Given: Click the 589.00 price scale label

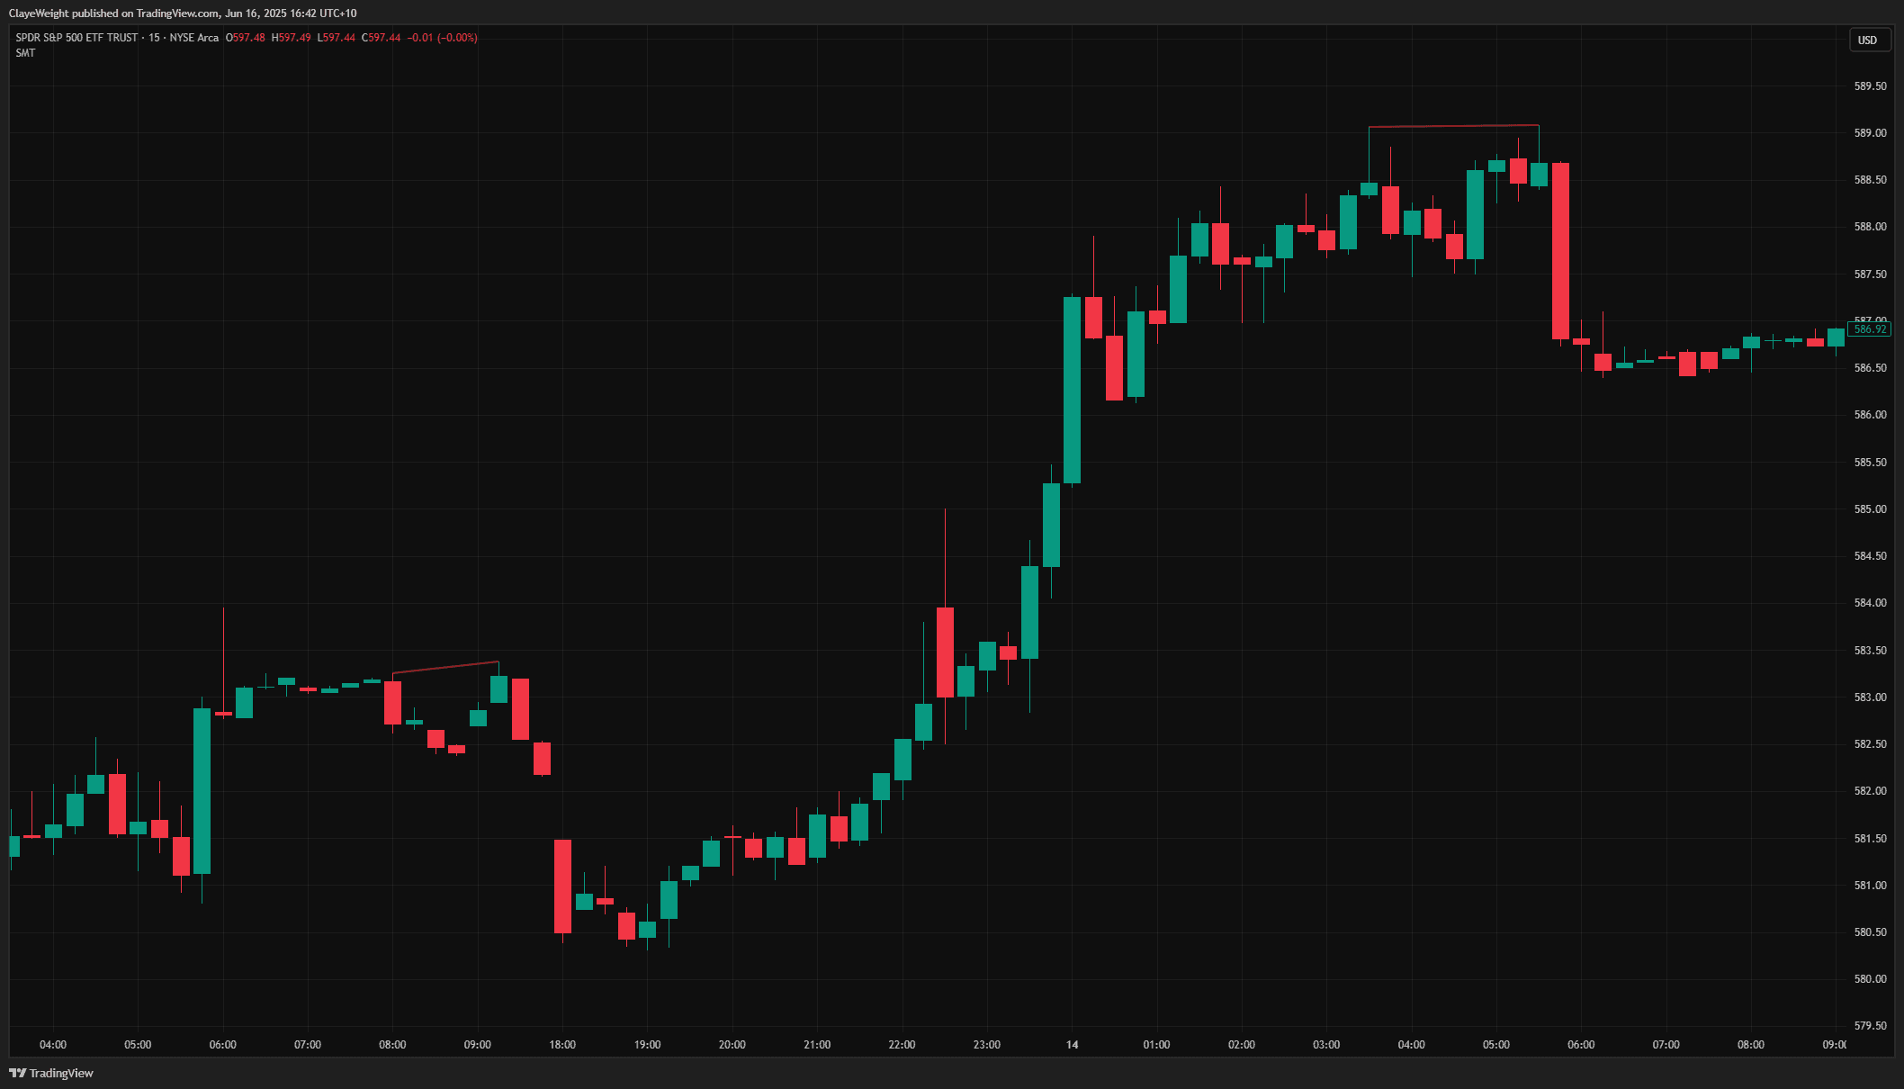Looking at the screenshot, I should (x=1870, y=133).
